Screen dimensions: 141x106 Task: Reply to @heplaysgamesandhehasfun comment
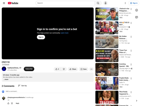[x=17, y=103]
